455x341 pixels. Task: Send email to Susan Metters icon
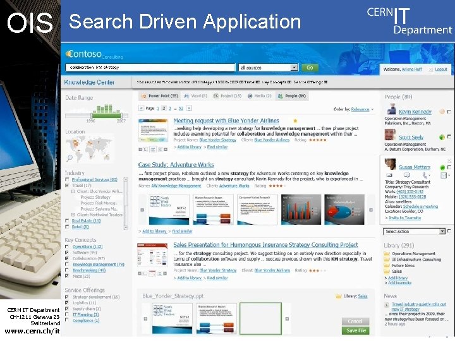[389, 175]
